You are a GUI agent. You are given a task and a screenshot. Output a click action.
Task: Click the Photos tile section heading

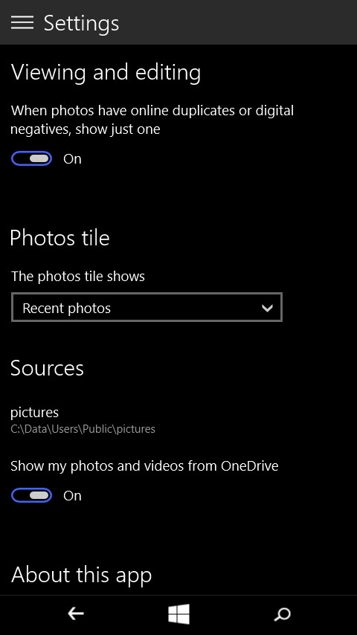click(x=60, y=237)
